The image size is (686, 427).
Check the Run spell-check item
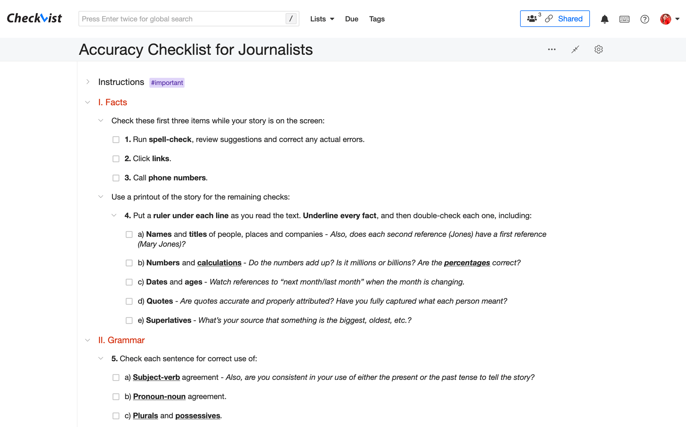(x=116, y=139)
